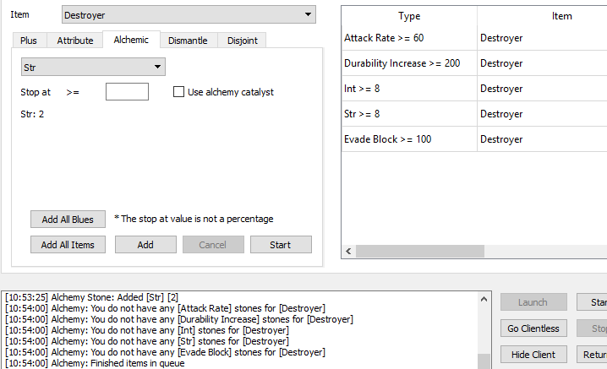Switch to the Plus tab

29,41
